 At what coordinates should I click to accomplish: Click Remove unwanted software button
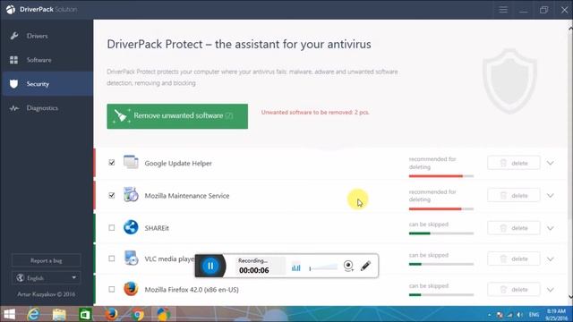pyautogui.click(x=177, y=116)
